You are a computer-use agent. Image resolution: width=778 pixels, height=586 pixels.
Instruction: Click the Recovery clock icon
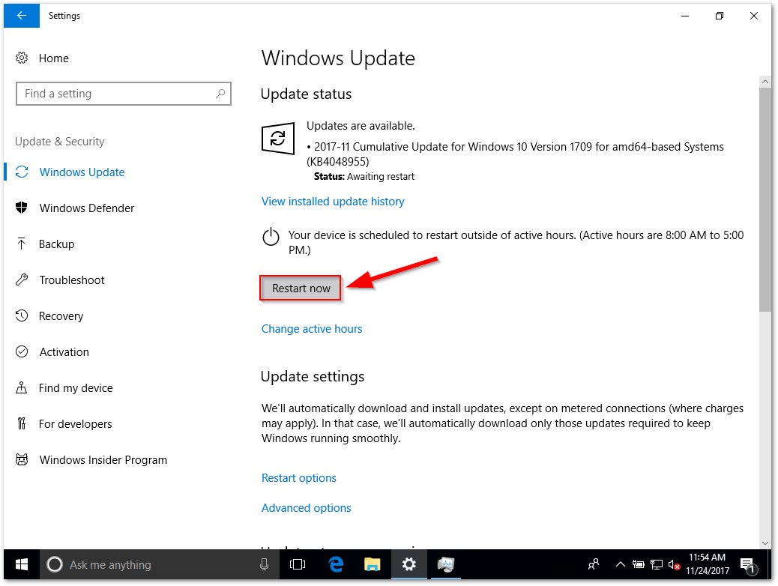coord(21,315)
